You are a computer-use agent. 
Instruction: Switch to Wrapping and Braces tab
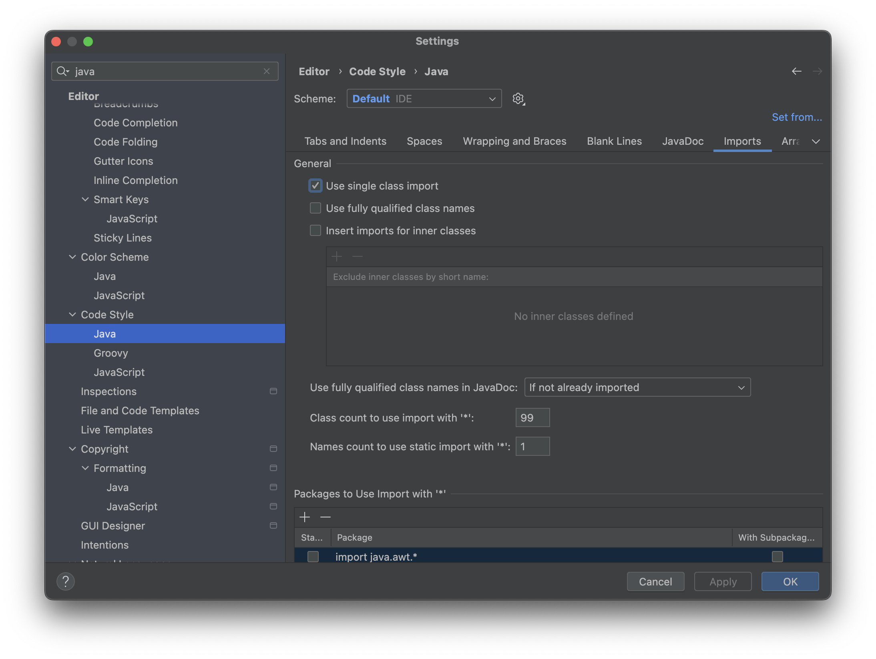[x=514, y=141]
